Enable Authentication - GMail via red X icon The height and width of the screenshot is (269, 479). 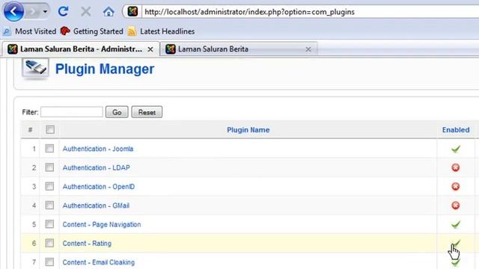pyautogui.click(x=456, y=205)
